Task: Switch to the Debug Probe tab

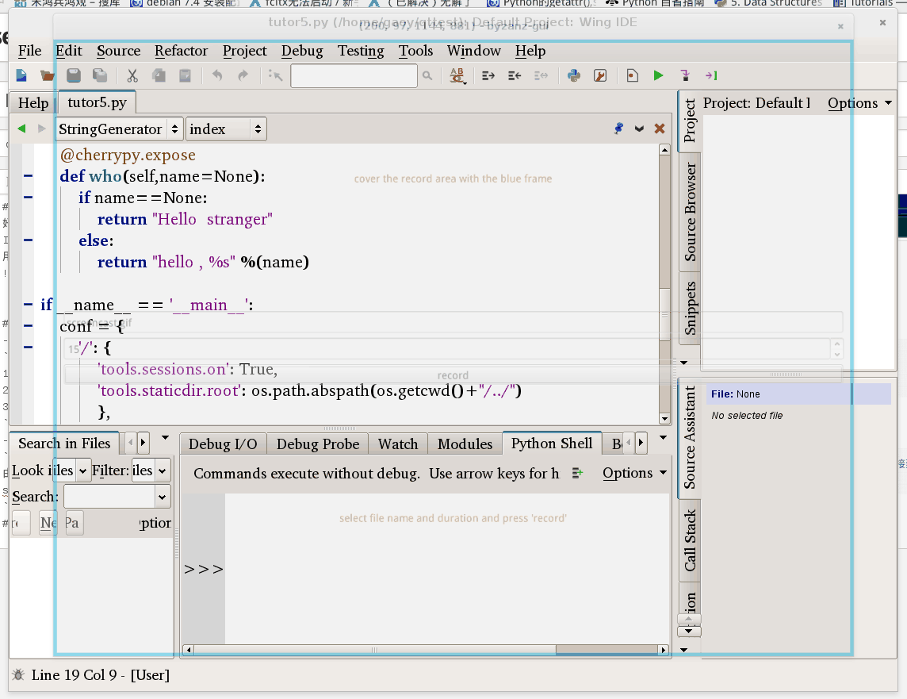Action: tap(316, 444)
